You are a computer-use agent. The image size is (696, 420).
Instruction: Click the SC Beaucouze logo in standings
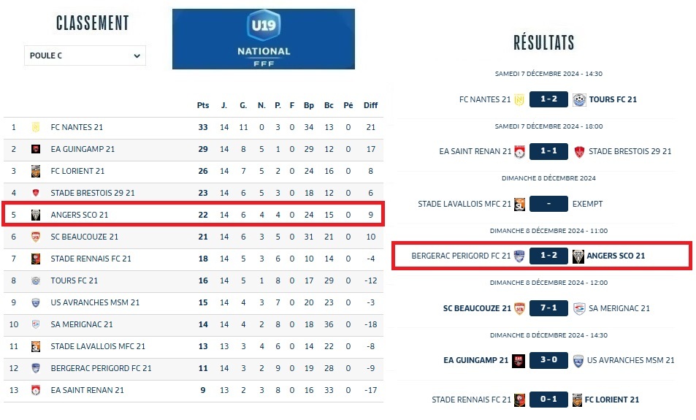pos(35,237)
